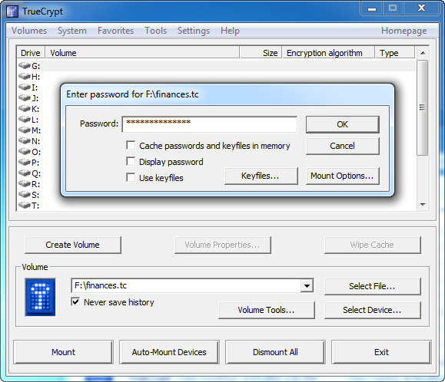Click the H: drive icon

(x=25, y=77)
